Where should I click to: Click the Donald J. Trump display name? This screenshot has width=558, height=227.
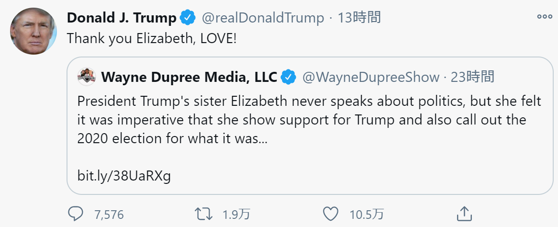pyautogui.click(x=122, y=18)
